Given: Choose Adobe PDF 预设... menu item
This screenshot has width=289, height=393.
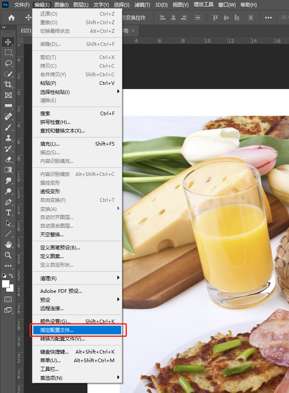Looking at the screenshot, I should click(77, 291).
